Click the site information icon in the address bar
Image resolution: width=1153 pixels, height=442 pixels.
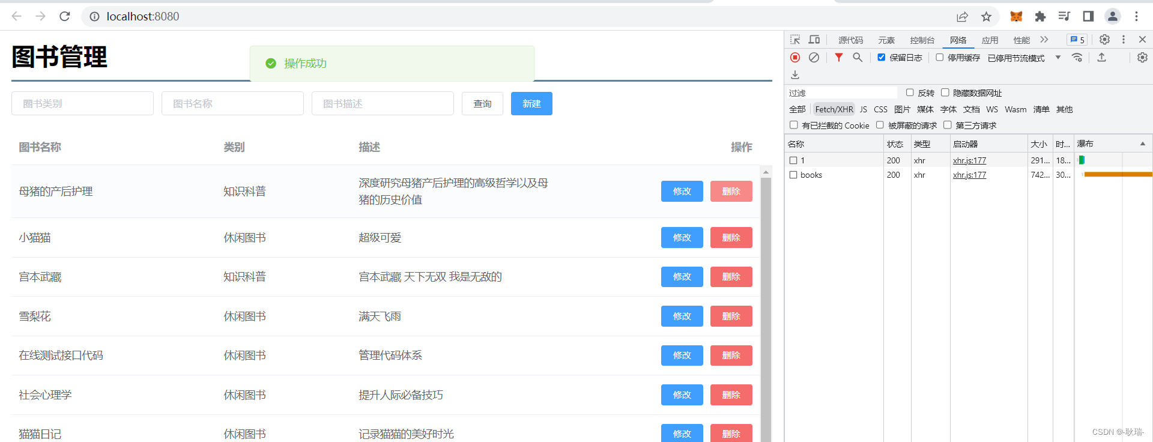point(94,16)
